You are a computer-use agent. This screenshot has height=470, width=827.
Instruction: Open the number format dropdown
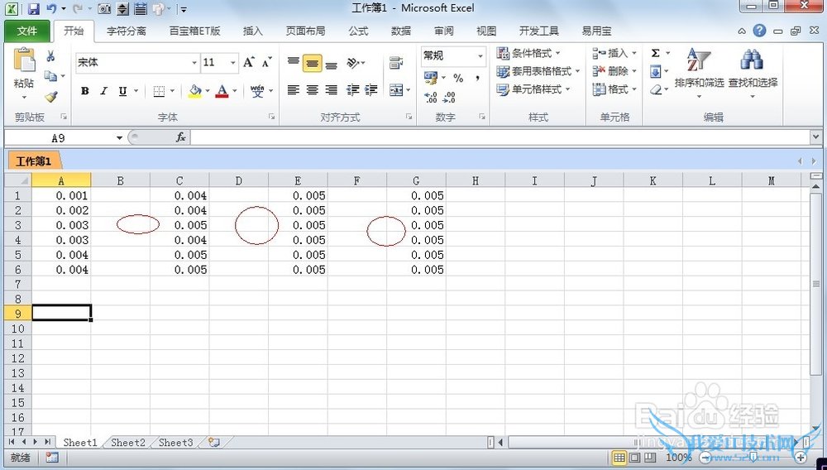point(480,56)
